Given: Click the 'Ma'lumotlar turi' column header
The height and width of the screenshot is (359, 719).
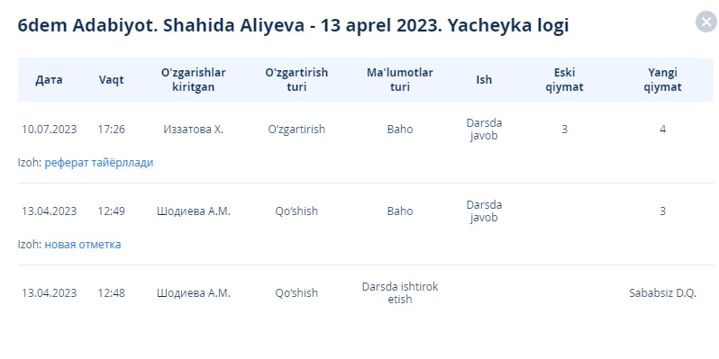Looking at the screenshot, I should 400,80.
